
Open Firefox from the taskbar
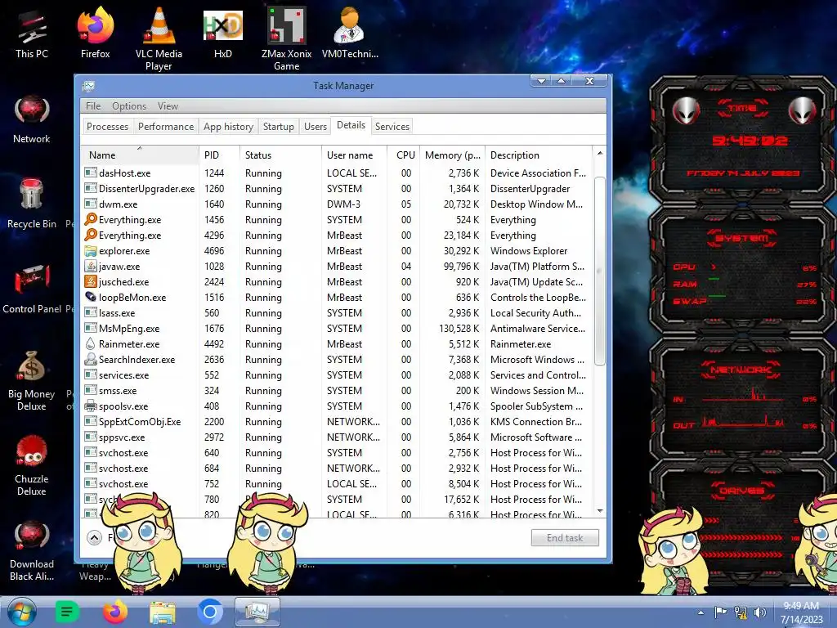tap(115, 612)
